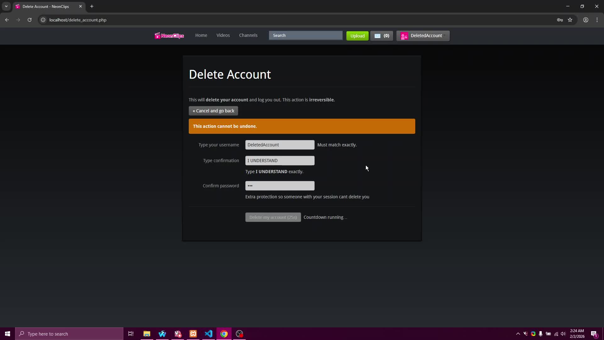The width and height of the screenshot is (604, 340).
Task: Launch the XAMPP control panel from the taskbar
Action: pyautogui.click(x=193, y=334)
